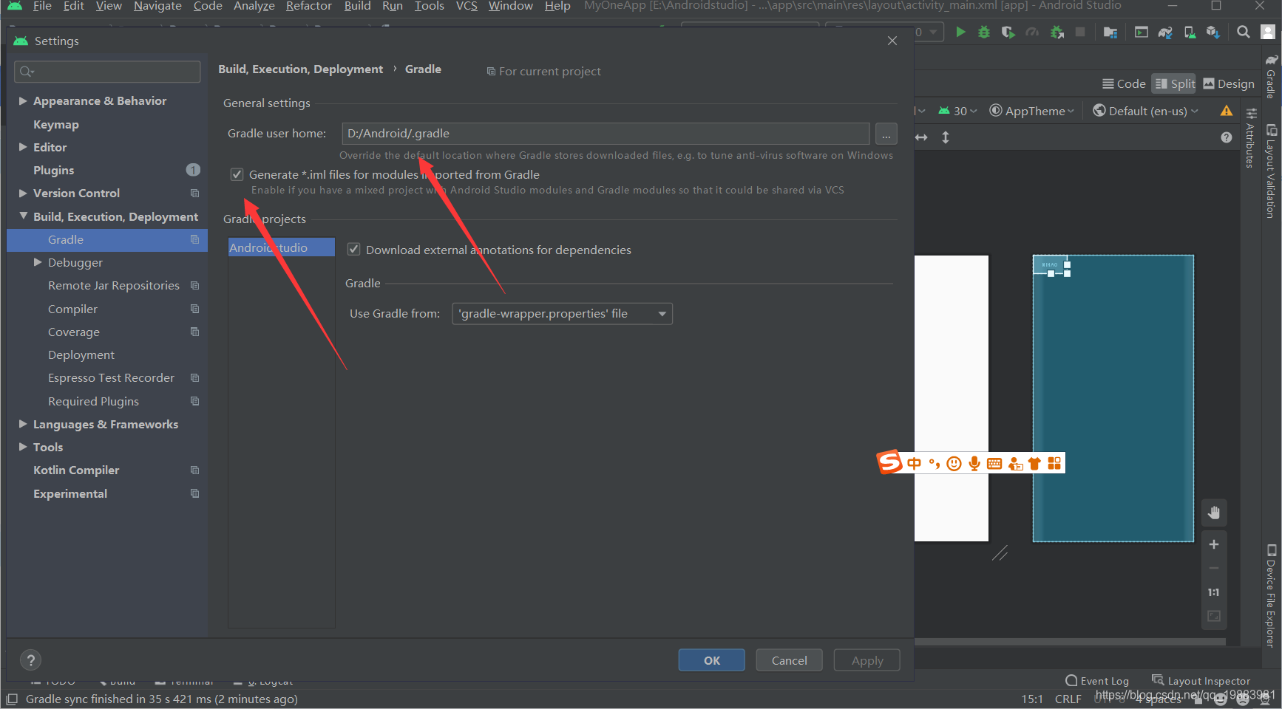This screenshot has width=1282, height=709.
Task: Click the green Run app icon
Action: (x=960, y=32)
